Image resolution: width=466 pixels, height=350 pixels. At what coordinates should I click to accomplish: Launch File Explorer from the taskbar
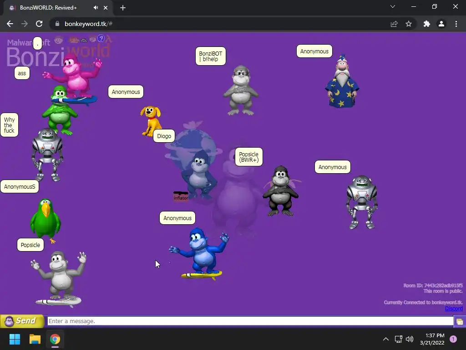tap(35, 339)
